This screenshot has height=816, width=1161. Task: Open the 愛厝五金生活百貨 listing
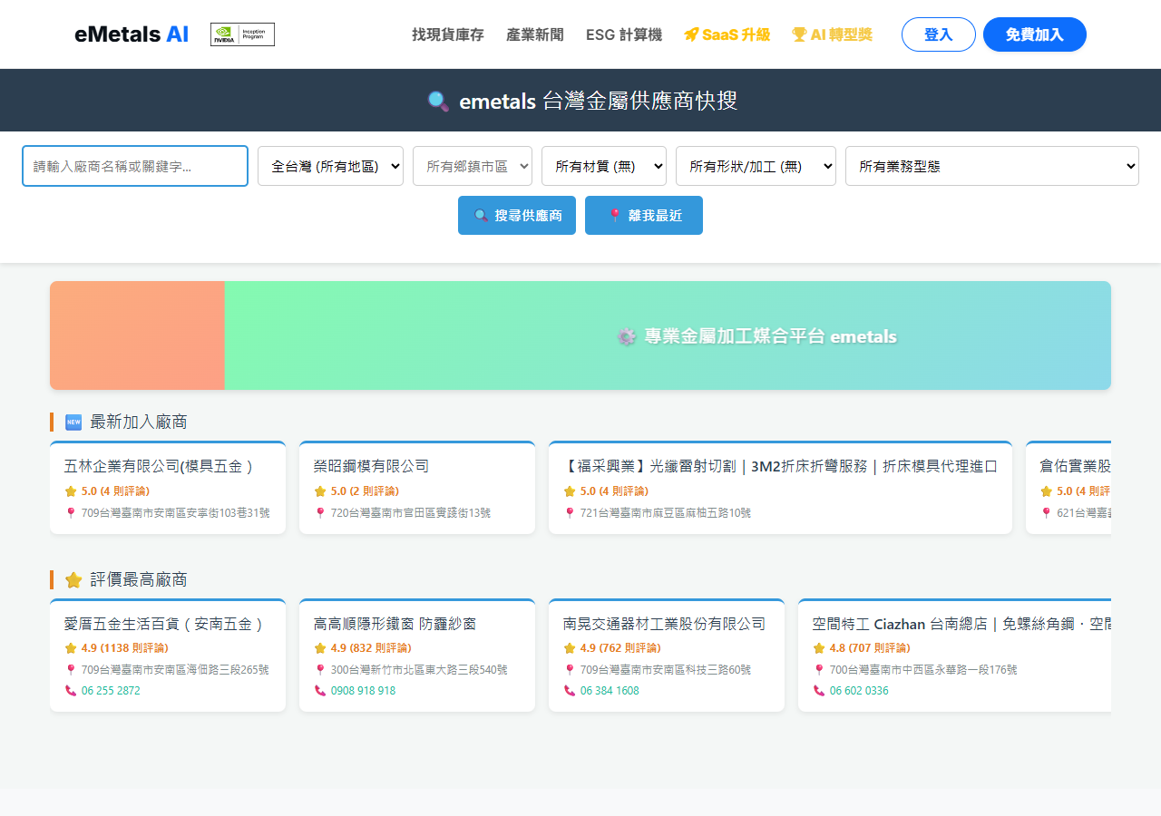pos(168,655)
